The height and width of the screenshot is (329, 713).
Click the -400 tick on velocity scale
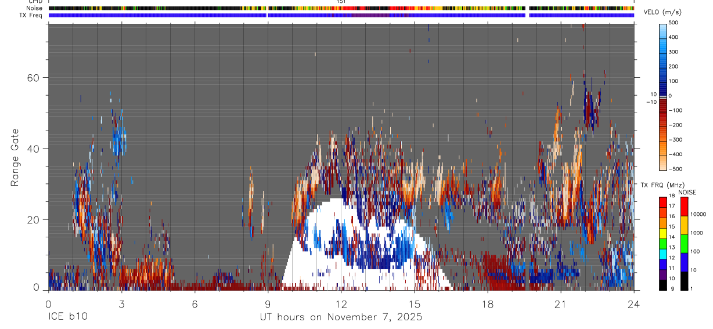click(675, 154)
